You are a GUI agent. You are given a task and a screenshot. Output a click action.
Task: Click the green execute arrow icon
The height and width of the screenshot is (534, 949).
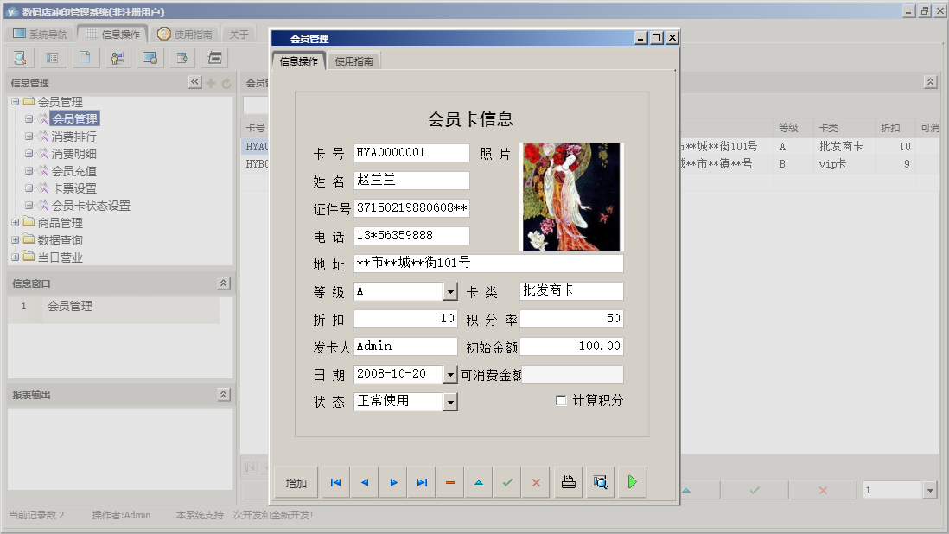click(631, 481)
